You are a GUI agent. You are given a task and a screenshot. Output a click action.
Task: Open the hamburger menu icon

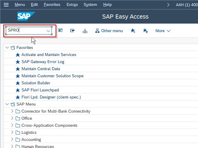tap(6, 5)
